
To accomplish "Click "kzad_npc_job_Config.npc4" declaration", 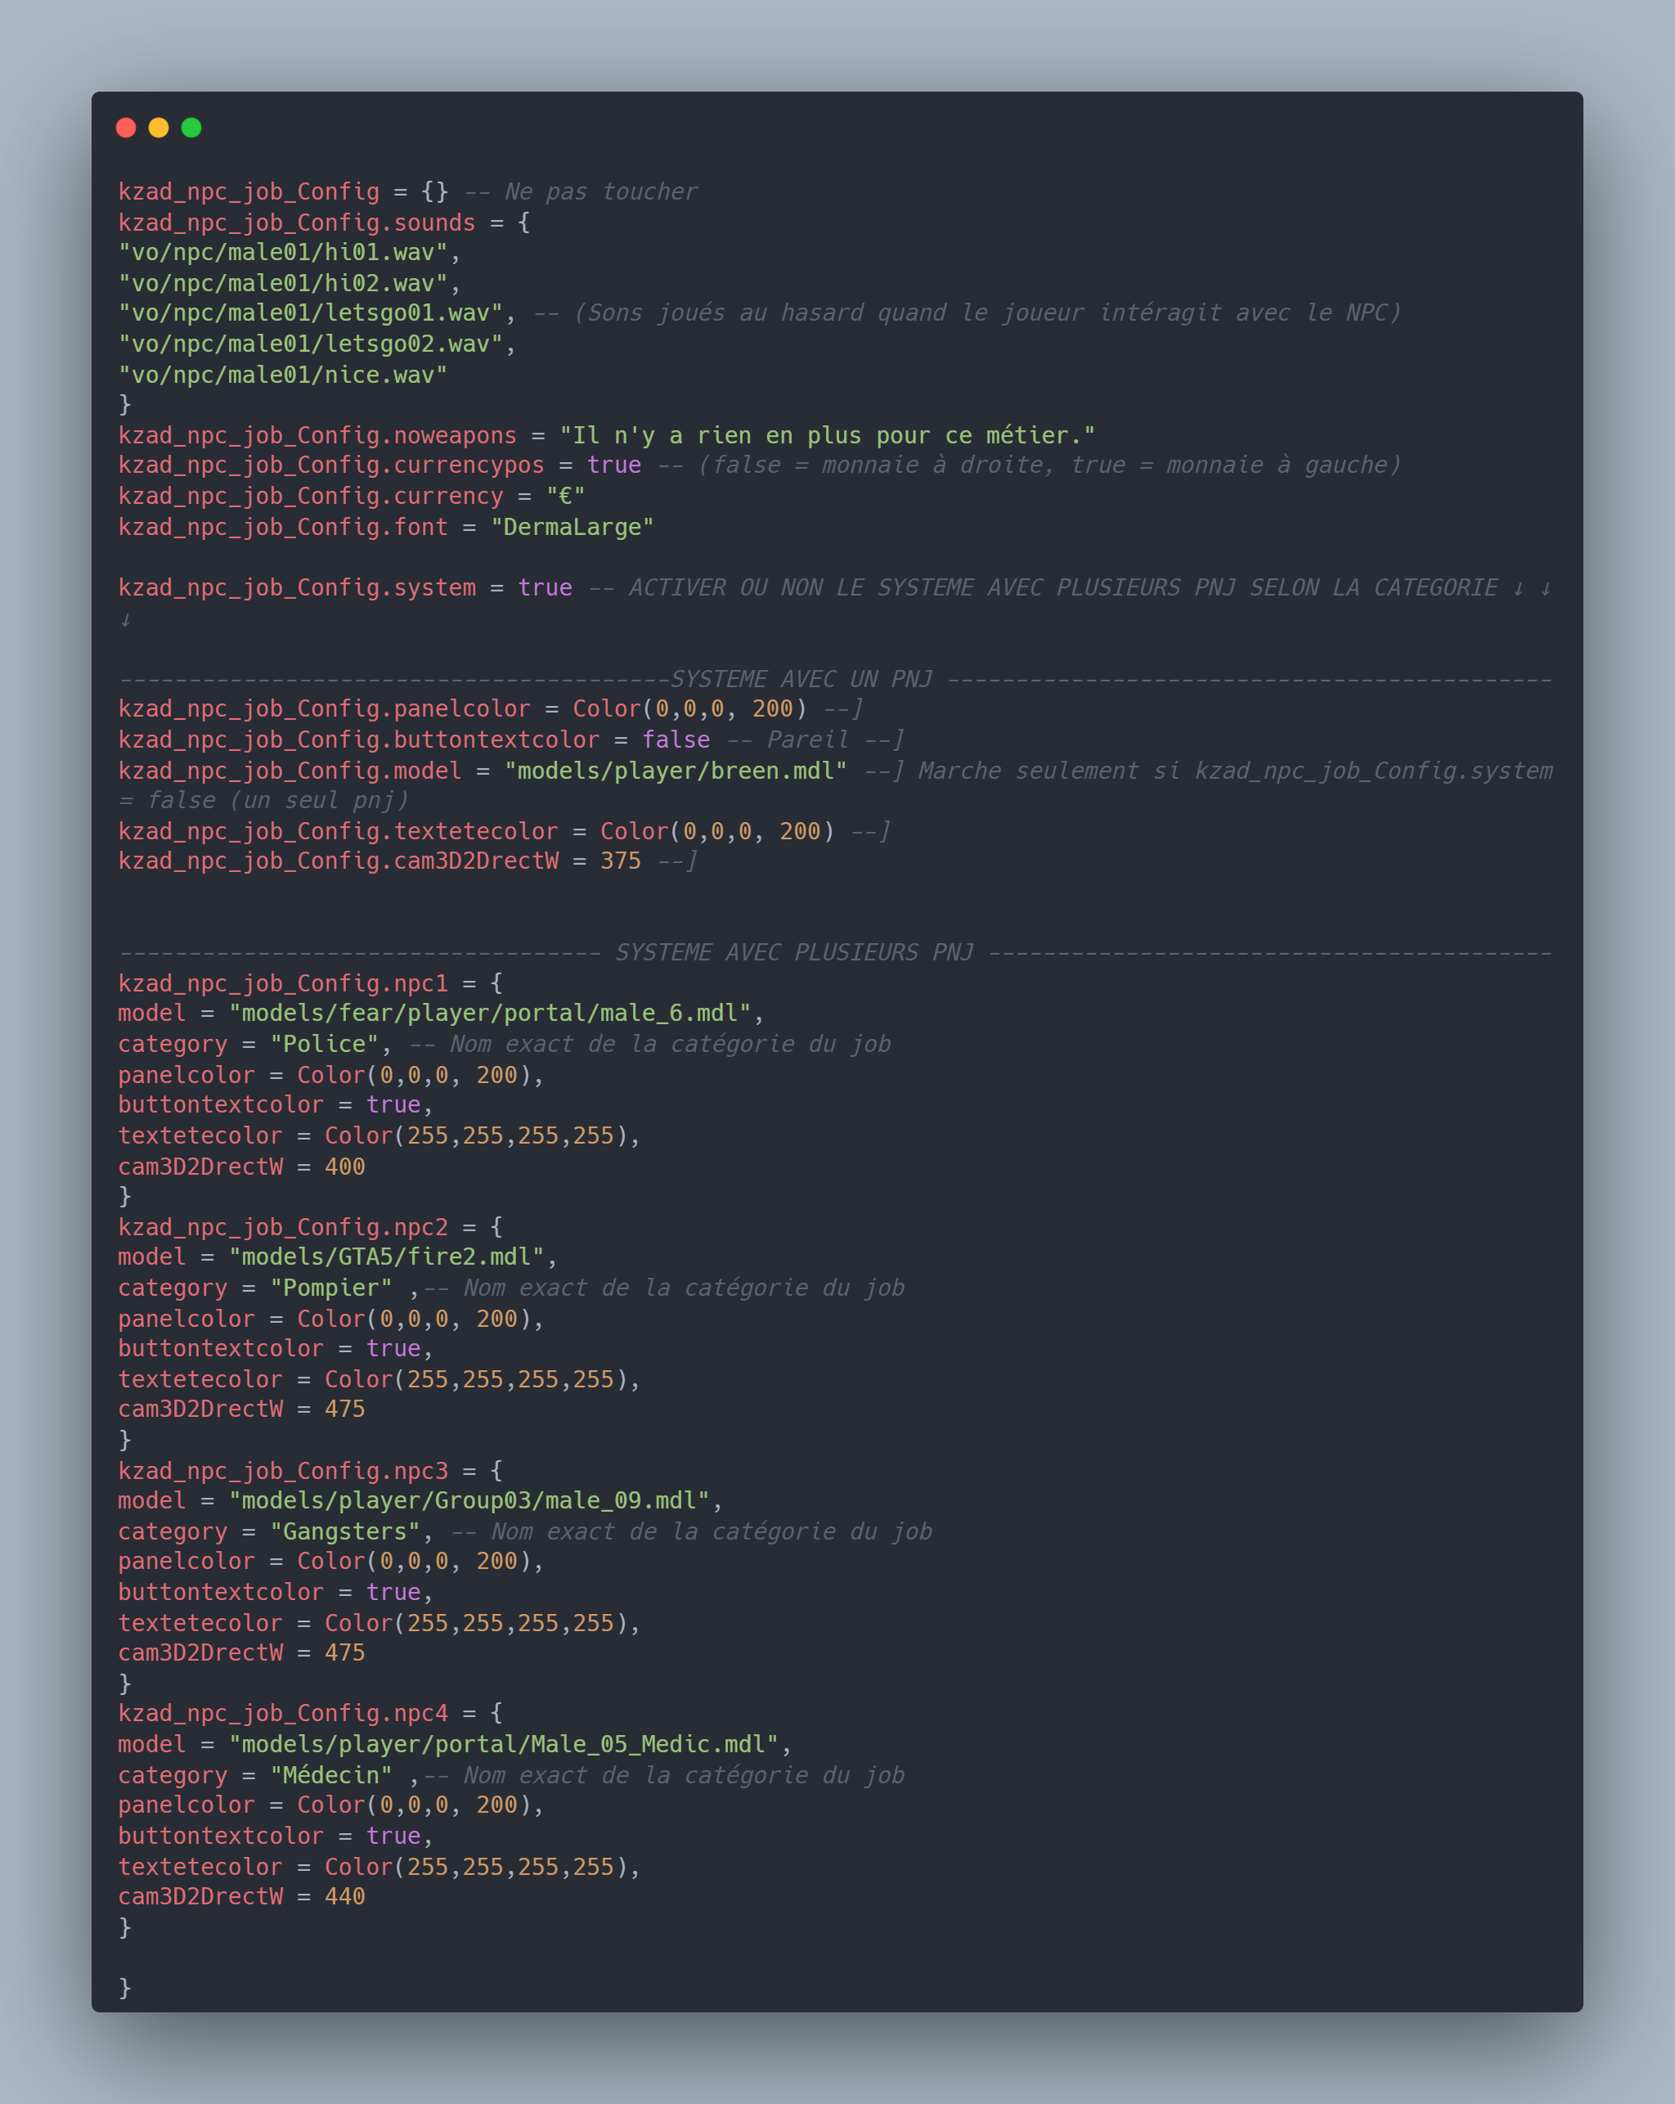I will [x=283, y=1714].
